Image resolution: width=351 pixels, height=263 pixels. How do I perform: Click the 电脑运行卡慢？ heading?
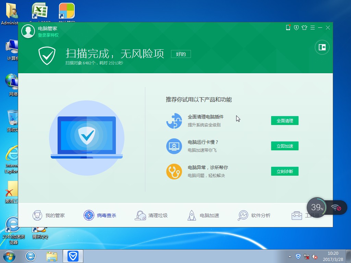point(203,142)
